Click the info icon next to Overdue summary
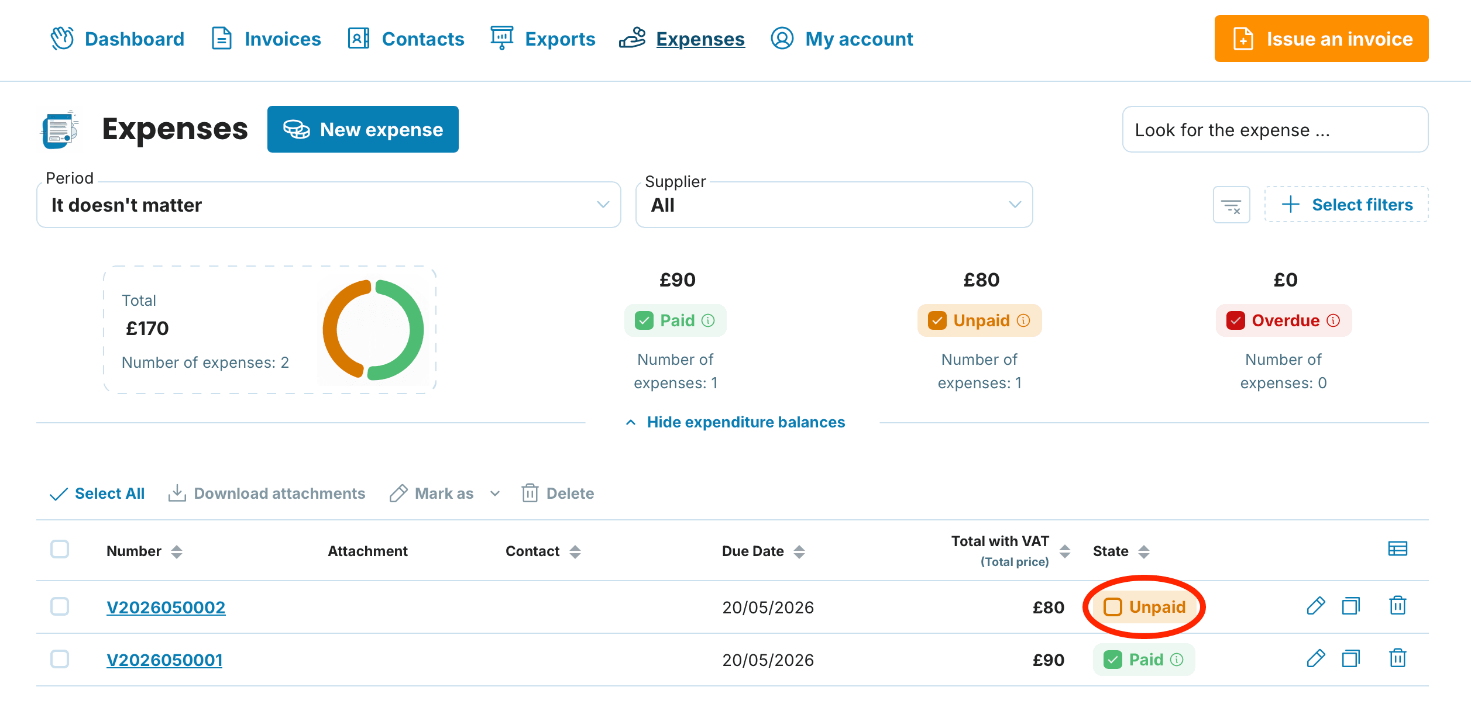Screen dimensions: 1471x704 [1333, 320]
